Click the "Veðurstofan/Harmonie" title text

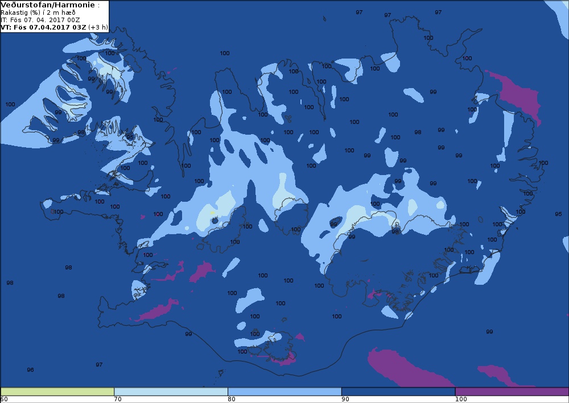pos(48,5)
